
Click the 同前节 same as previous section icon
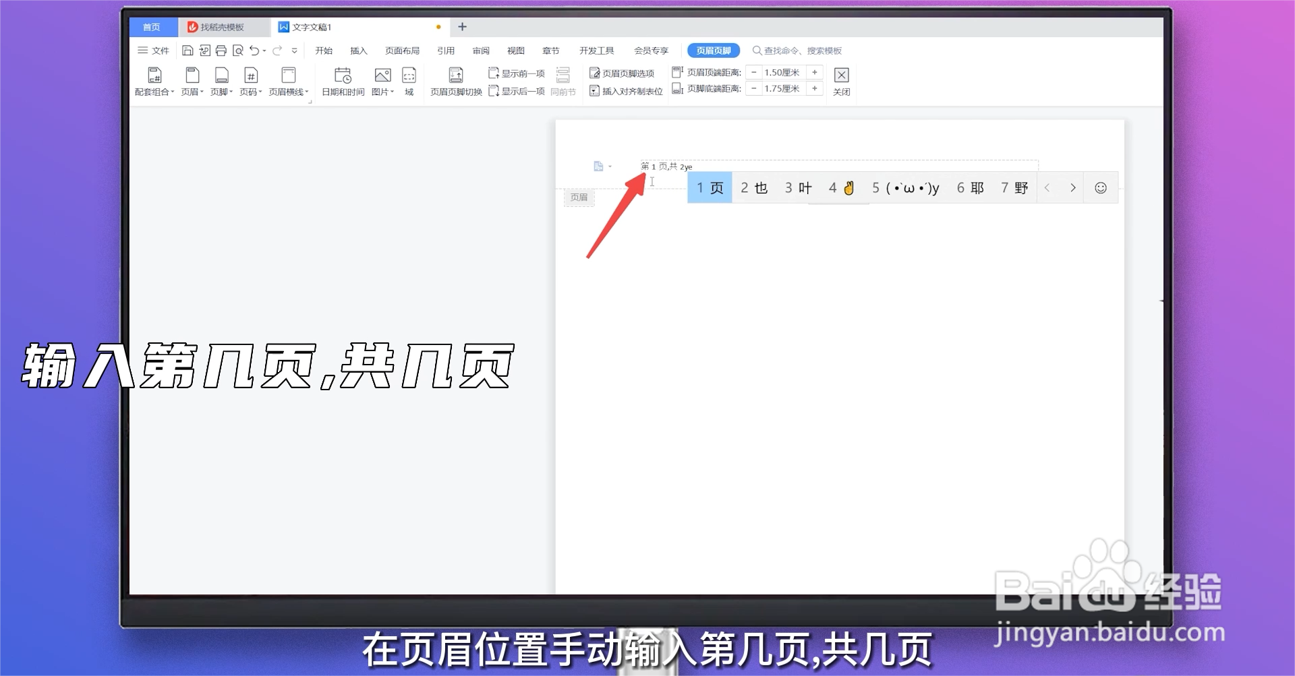pyautogui.click(x=563, y=82)
